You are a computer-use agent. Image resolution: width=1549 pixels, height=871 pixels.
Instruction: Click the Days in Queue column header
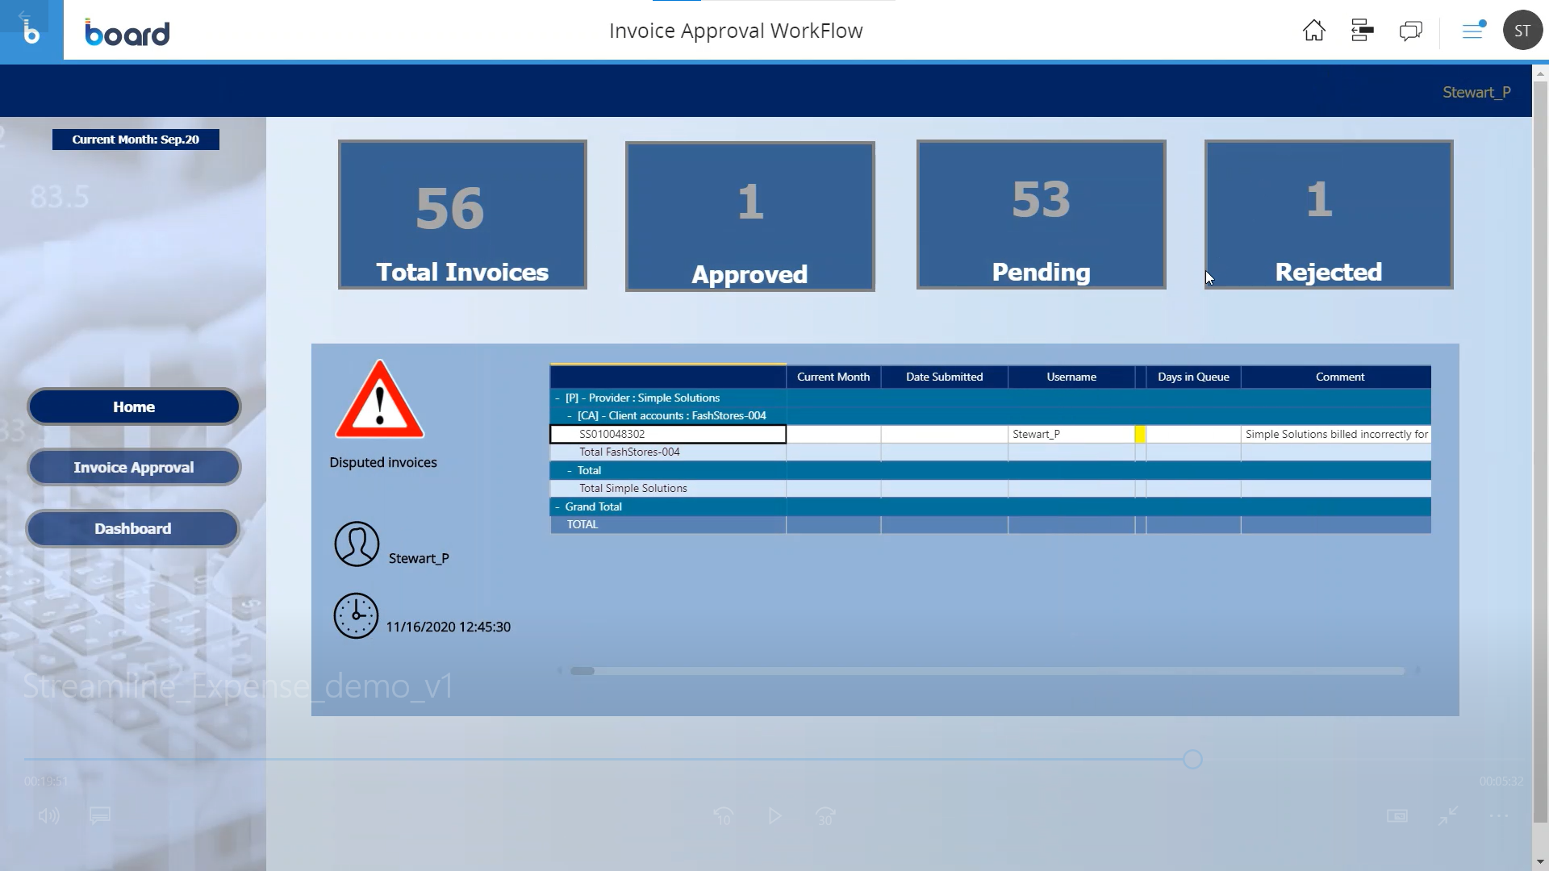click(1192, 377)
